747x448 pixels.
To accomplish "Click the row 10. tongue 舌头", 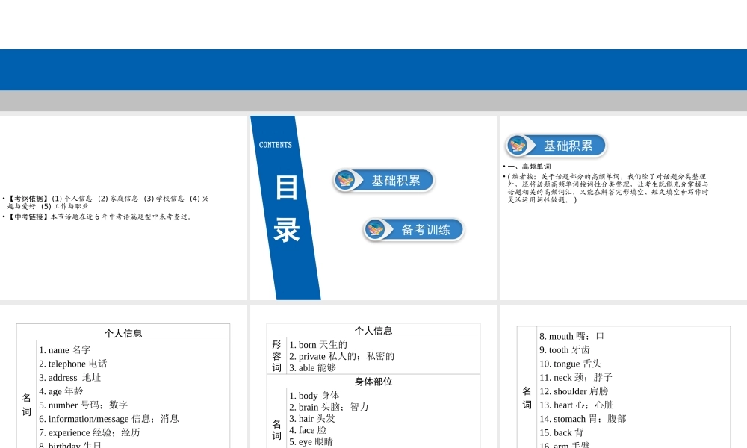I will point(570,364).
